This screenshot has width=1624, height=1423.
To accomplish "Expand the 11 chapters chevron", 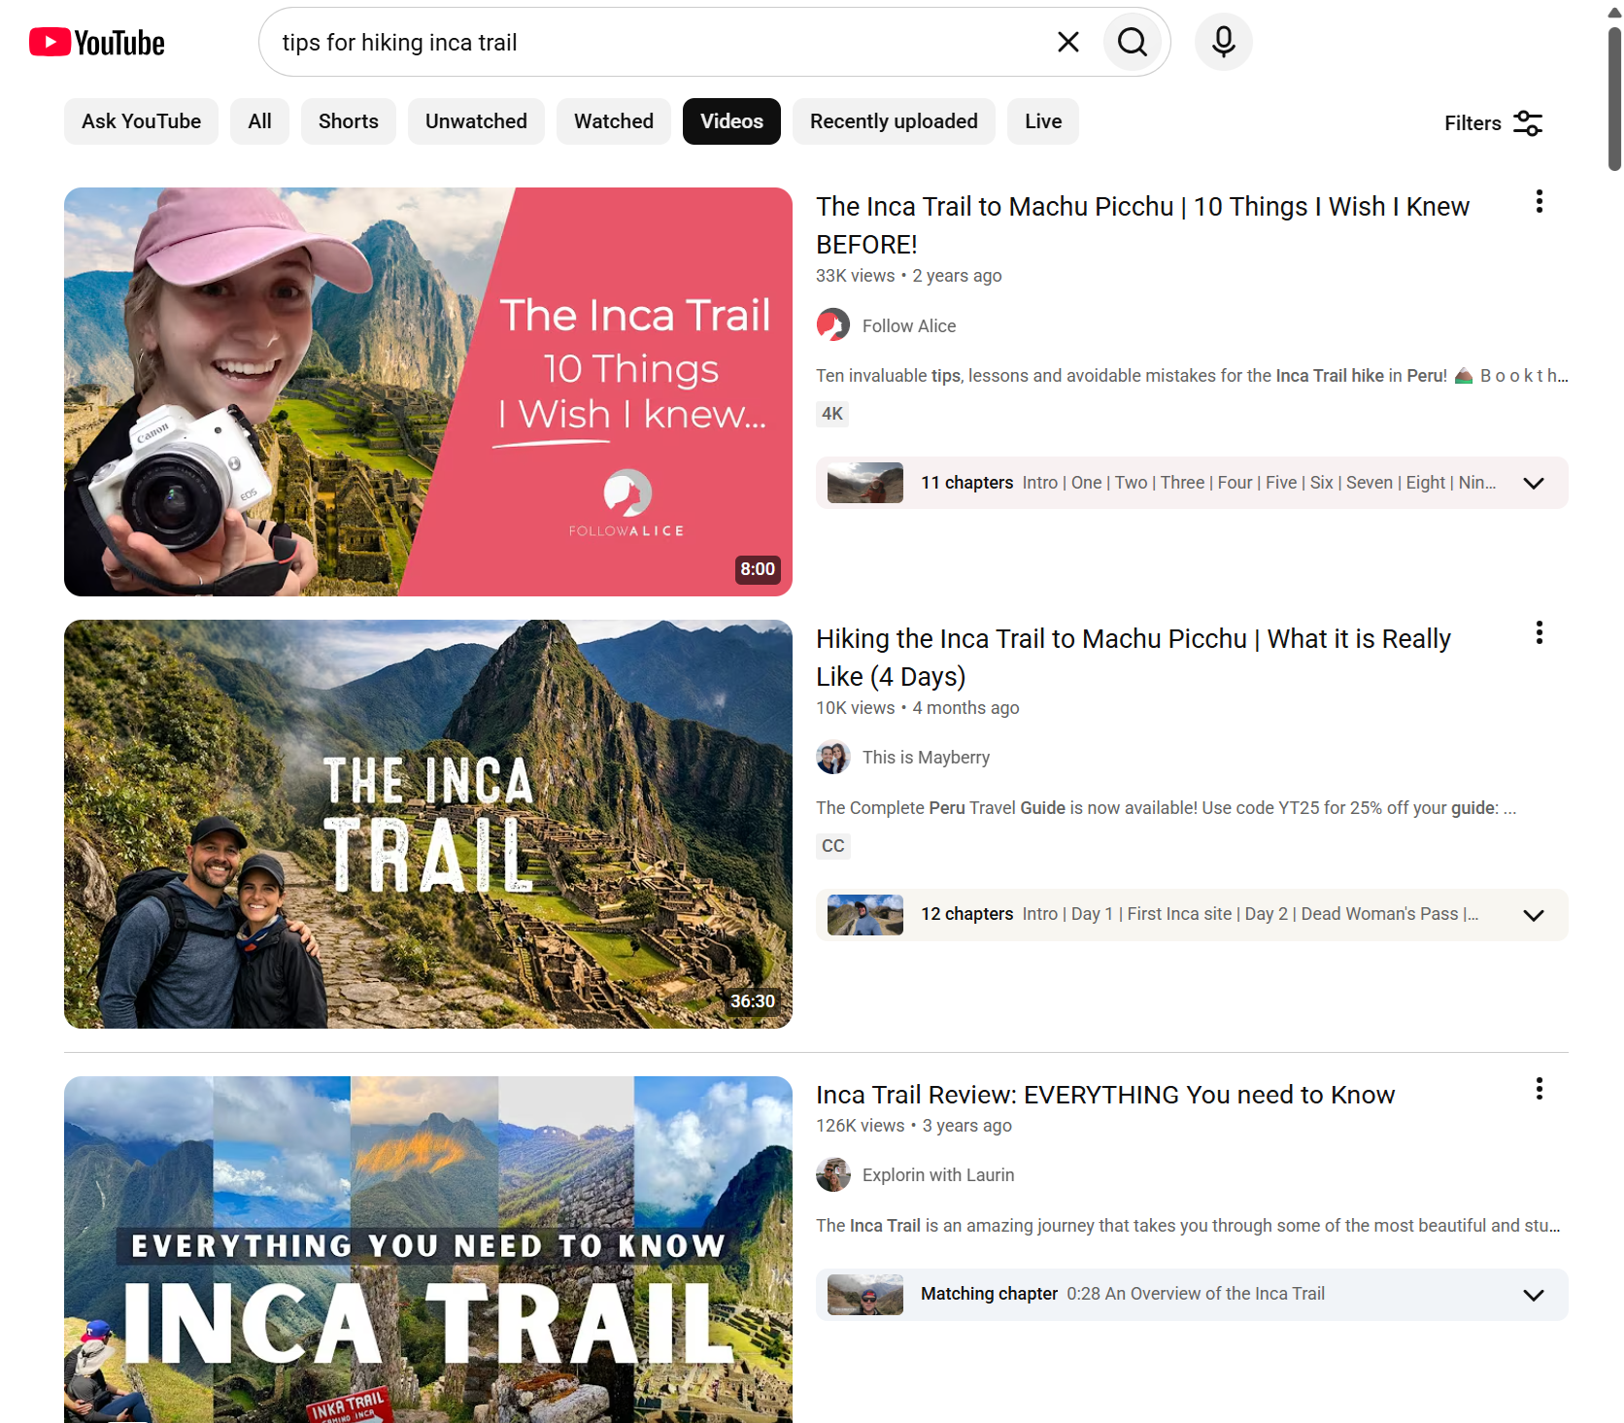I will tap(1534, 483).
